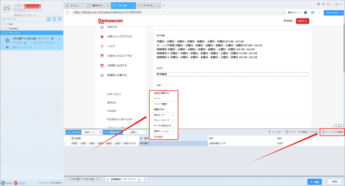Open the PCブラウザ dropdown arrow

coord(342,13)
